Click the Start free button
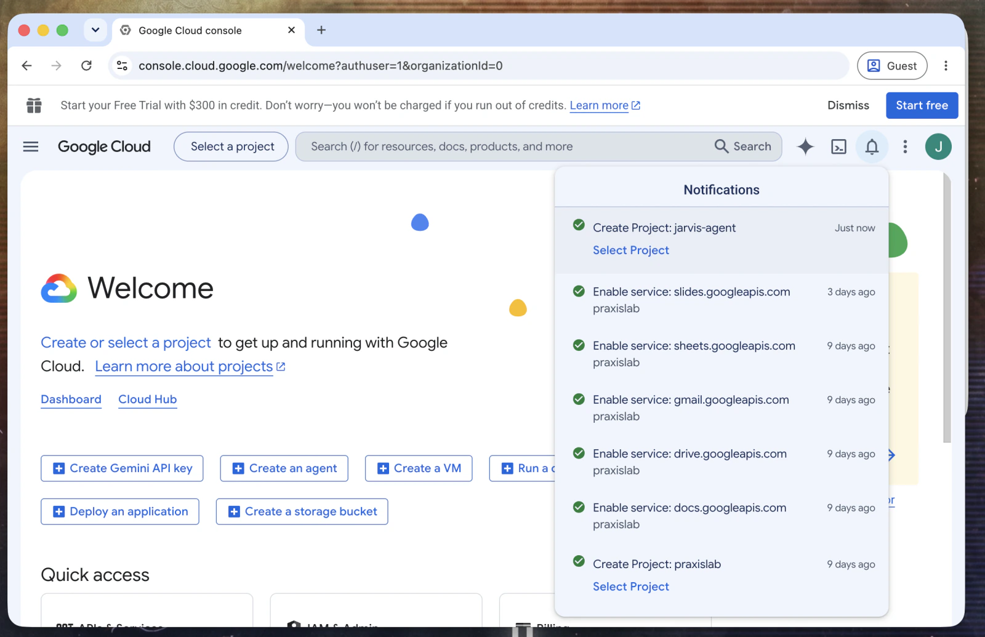 click(x=922, y=105)
